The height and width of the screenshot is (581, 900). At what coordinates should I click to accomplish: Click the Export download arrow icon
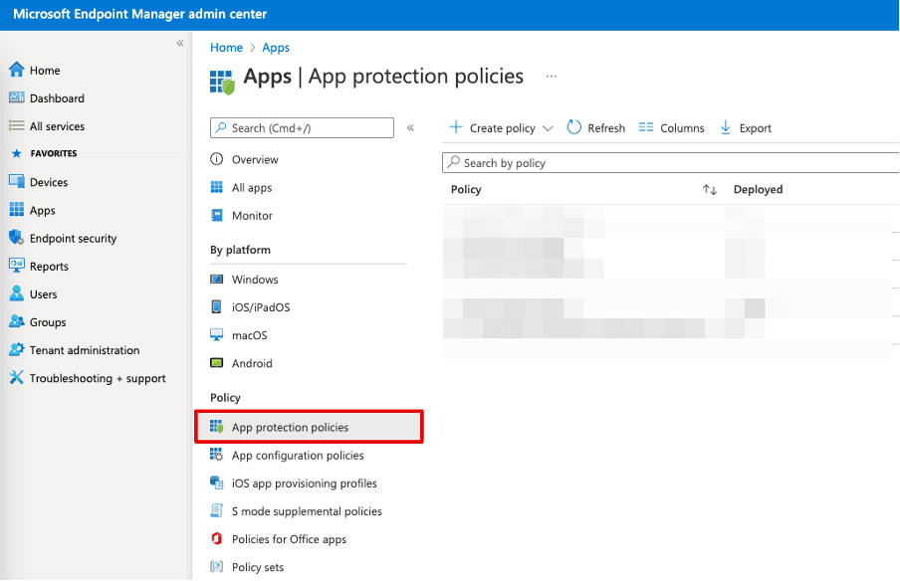pyautogui.click(x=726, y=127)
